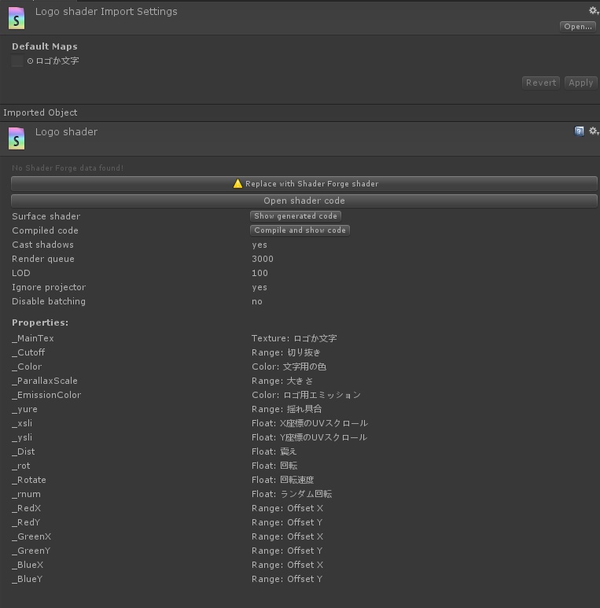Click 'Range: 切り抜き' description
The height and width of the screenshot is (608, 600).
tap(286, 352)
